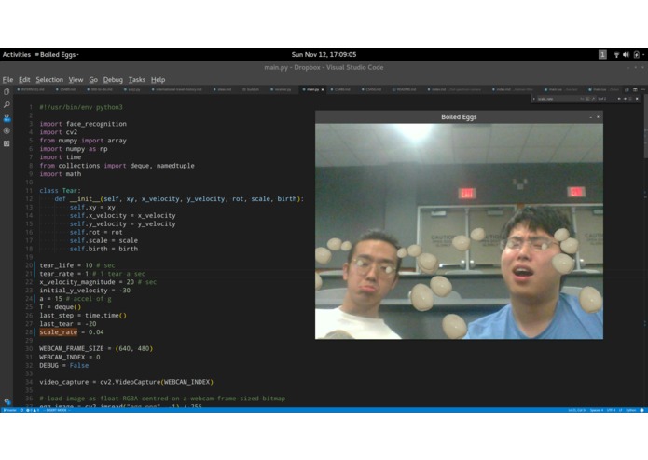Screen dimensions: 648x460
Task: Open the More Actions ellipsis in the editor toolbar
Action: click(x=643, y=89)
